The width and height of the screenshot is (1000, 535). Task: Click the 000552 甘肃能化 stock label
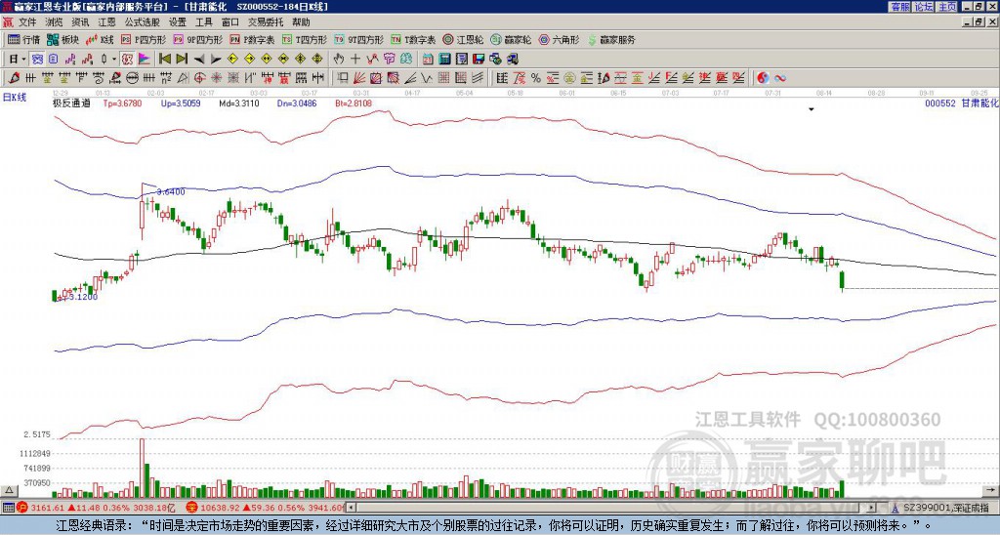[x=962, y=103]
